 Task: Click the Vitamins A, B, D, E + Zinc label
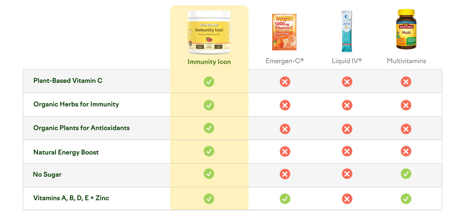tap(71, 198)
